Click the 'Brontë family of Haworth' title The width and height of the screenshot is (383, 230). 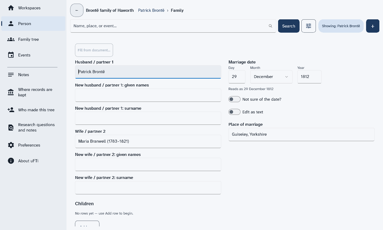110,10
